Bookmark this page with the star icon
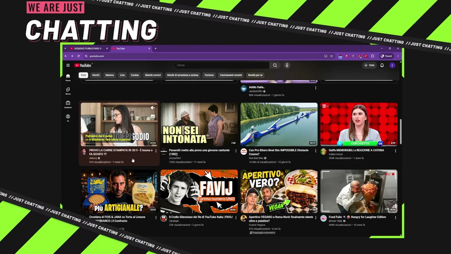Screen dimensions: 451x254 click(x=332, y=56)
